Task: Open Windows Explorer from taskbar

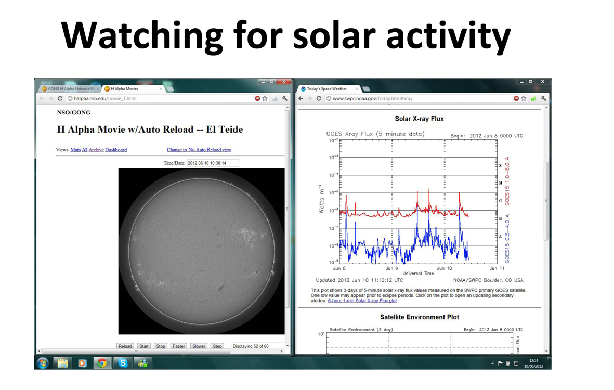Action: coord(63,363)
